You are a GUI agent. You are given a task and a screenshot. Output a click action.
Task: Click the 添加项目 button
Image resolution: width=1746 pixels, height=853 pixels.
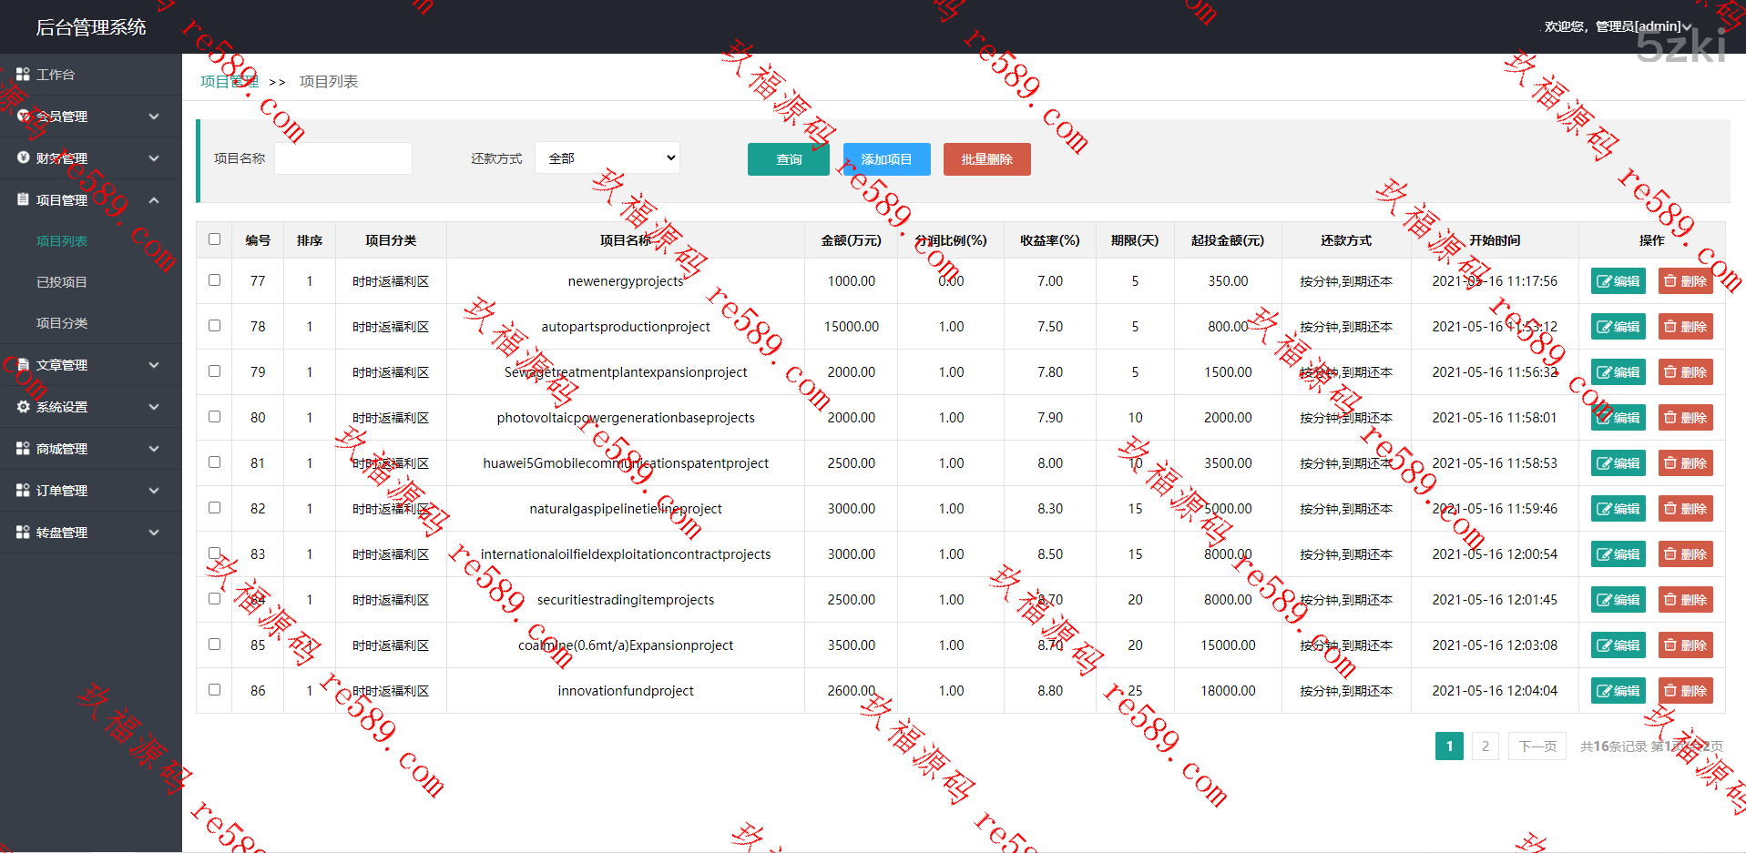(x=886, y=159)
